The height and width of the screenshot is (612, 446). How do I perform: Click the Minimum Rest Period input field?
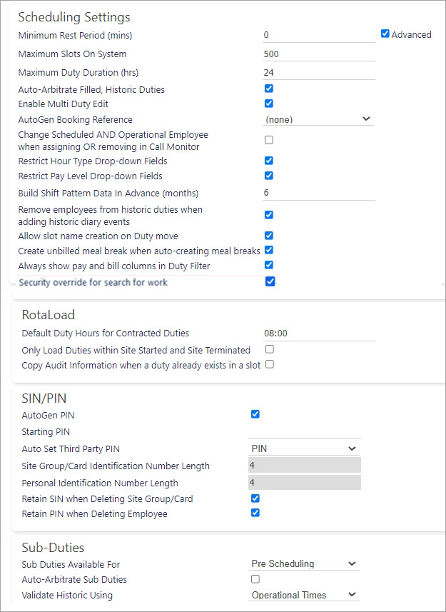(318, 35)
